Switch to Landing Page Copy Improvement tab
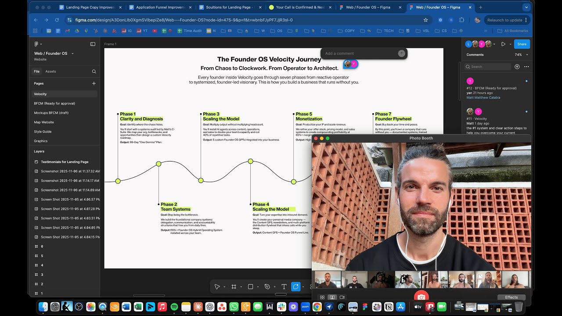 (90, 7)
